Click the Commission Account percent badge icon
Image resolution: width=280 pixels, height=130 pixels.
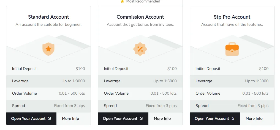(140, 49)
